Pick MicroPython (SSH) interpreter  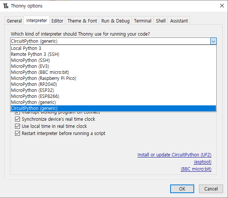pyautogui.click(x=113, y=60)
